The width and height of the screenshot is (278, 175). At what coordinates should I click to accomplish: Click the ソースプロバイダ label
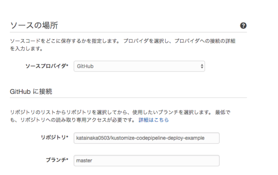tap(47, 66)
